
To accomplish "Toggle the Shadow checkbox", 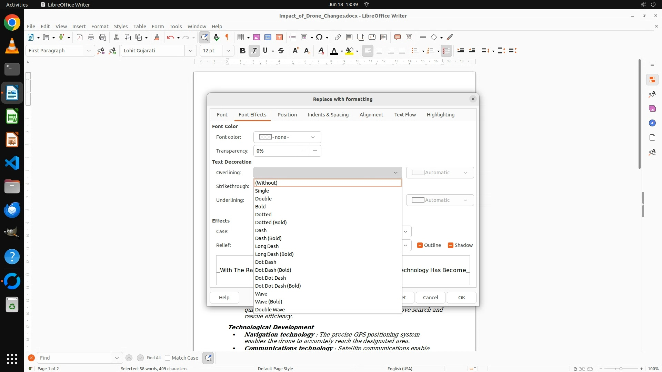I will tap(450, 245).
